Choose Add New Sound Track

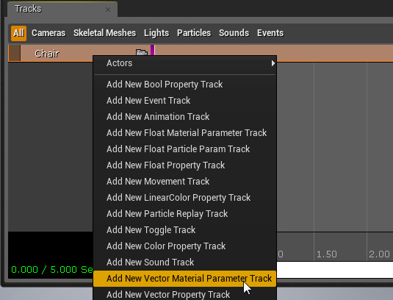185,262
